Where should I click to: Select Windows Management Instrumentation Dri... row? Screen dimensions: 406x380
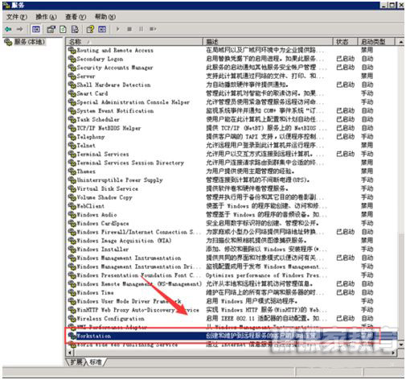[x=232, y=266]
